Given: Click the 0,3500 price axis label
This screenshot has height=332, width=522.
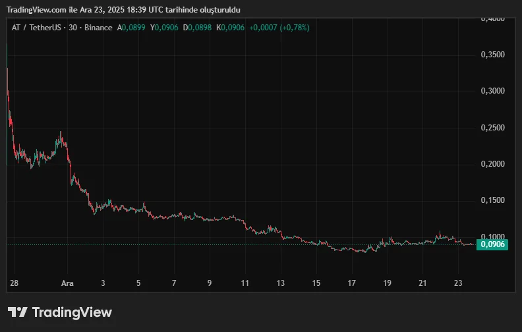Looking at the screenshot, I should pos(492,55).
